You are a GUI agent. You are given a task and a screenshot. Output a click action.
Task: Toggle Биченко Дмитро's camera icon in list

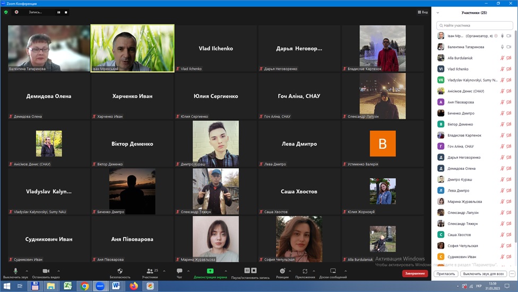click(x=509, y=113)
